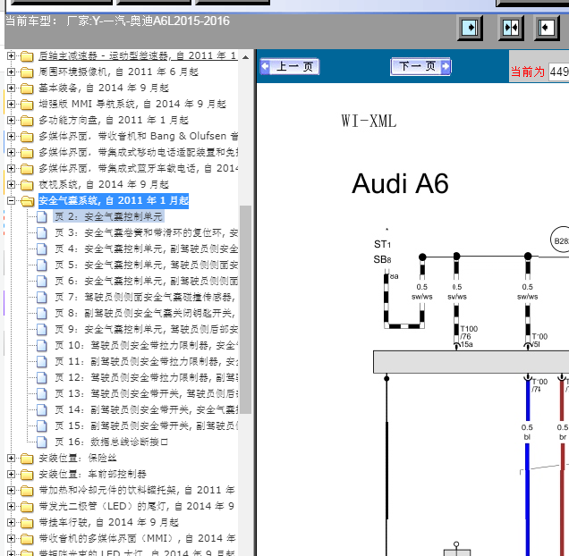Open 页 8 副驾驶员侧安全气囊关闭钥匙开关
Screen dimensions: 569x556
pyautogui.click(x=145, y=313)
